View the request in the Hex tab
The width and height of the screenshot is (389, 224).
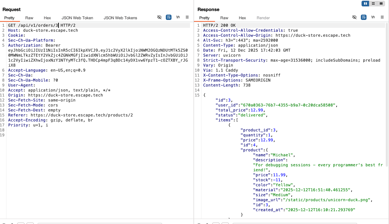(47, 17)
